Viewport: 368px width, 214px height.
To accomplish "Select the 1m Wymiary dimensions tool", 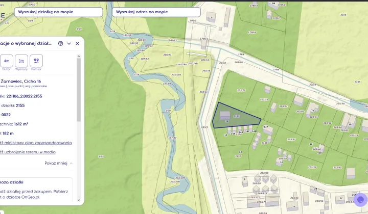I will 21,61.
